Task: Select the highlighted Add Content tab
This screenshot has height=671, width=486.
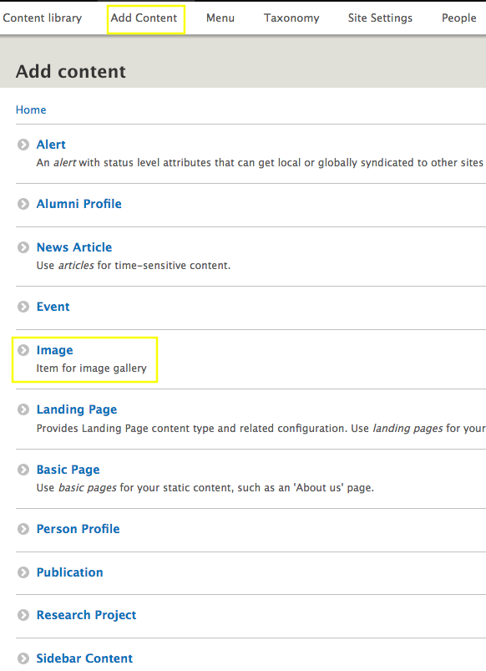Action: click(x=145, y=18)
